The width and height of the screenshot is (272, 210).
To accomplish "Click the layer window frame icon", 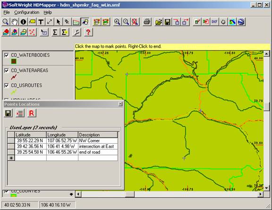I will click(44, 32).
